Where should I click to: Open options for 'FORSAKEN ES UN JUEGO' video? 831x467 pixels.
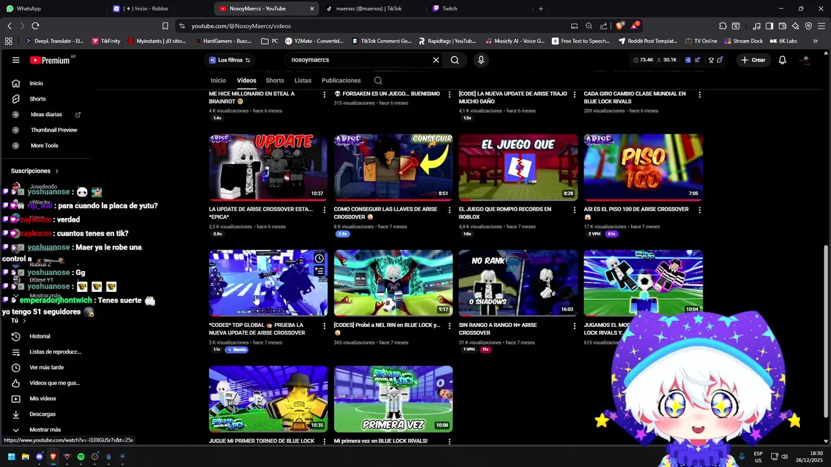pos(449,95)
